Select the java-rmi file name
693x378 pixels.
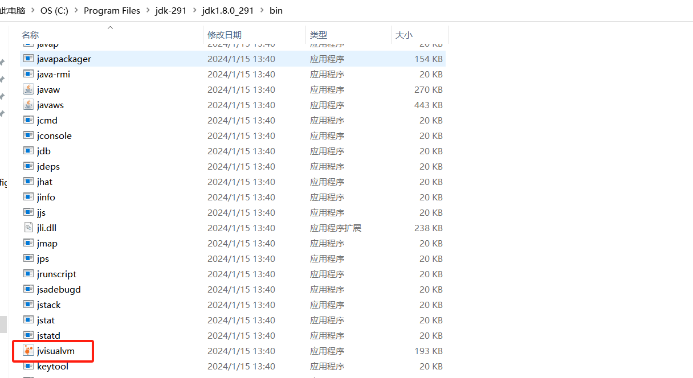coord(54,74)
